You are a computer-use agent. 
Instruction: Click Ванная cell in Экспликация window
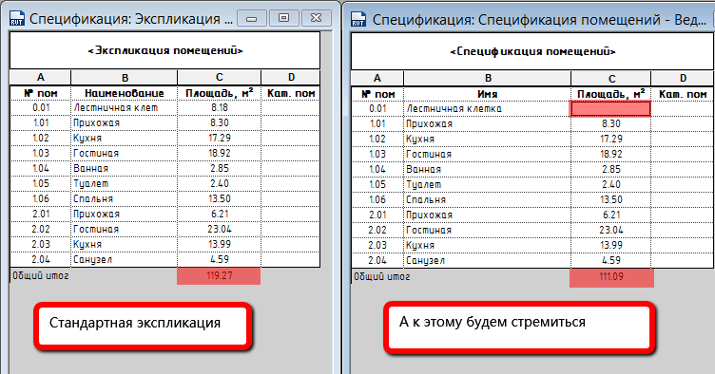[124, 168]
